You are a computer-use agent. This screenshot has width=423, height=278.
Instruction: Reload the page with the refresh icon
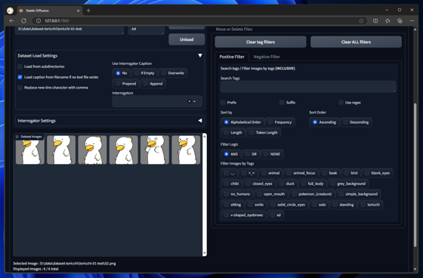(23, 21)
